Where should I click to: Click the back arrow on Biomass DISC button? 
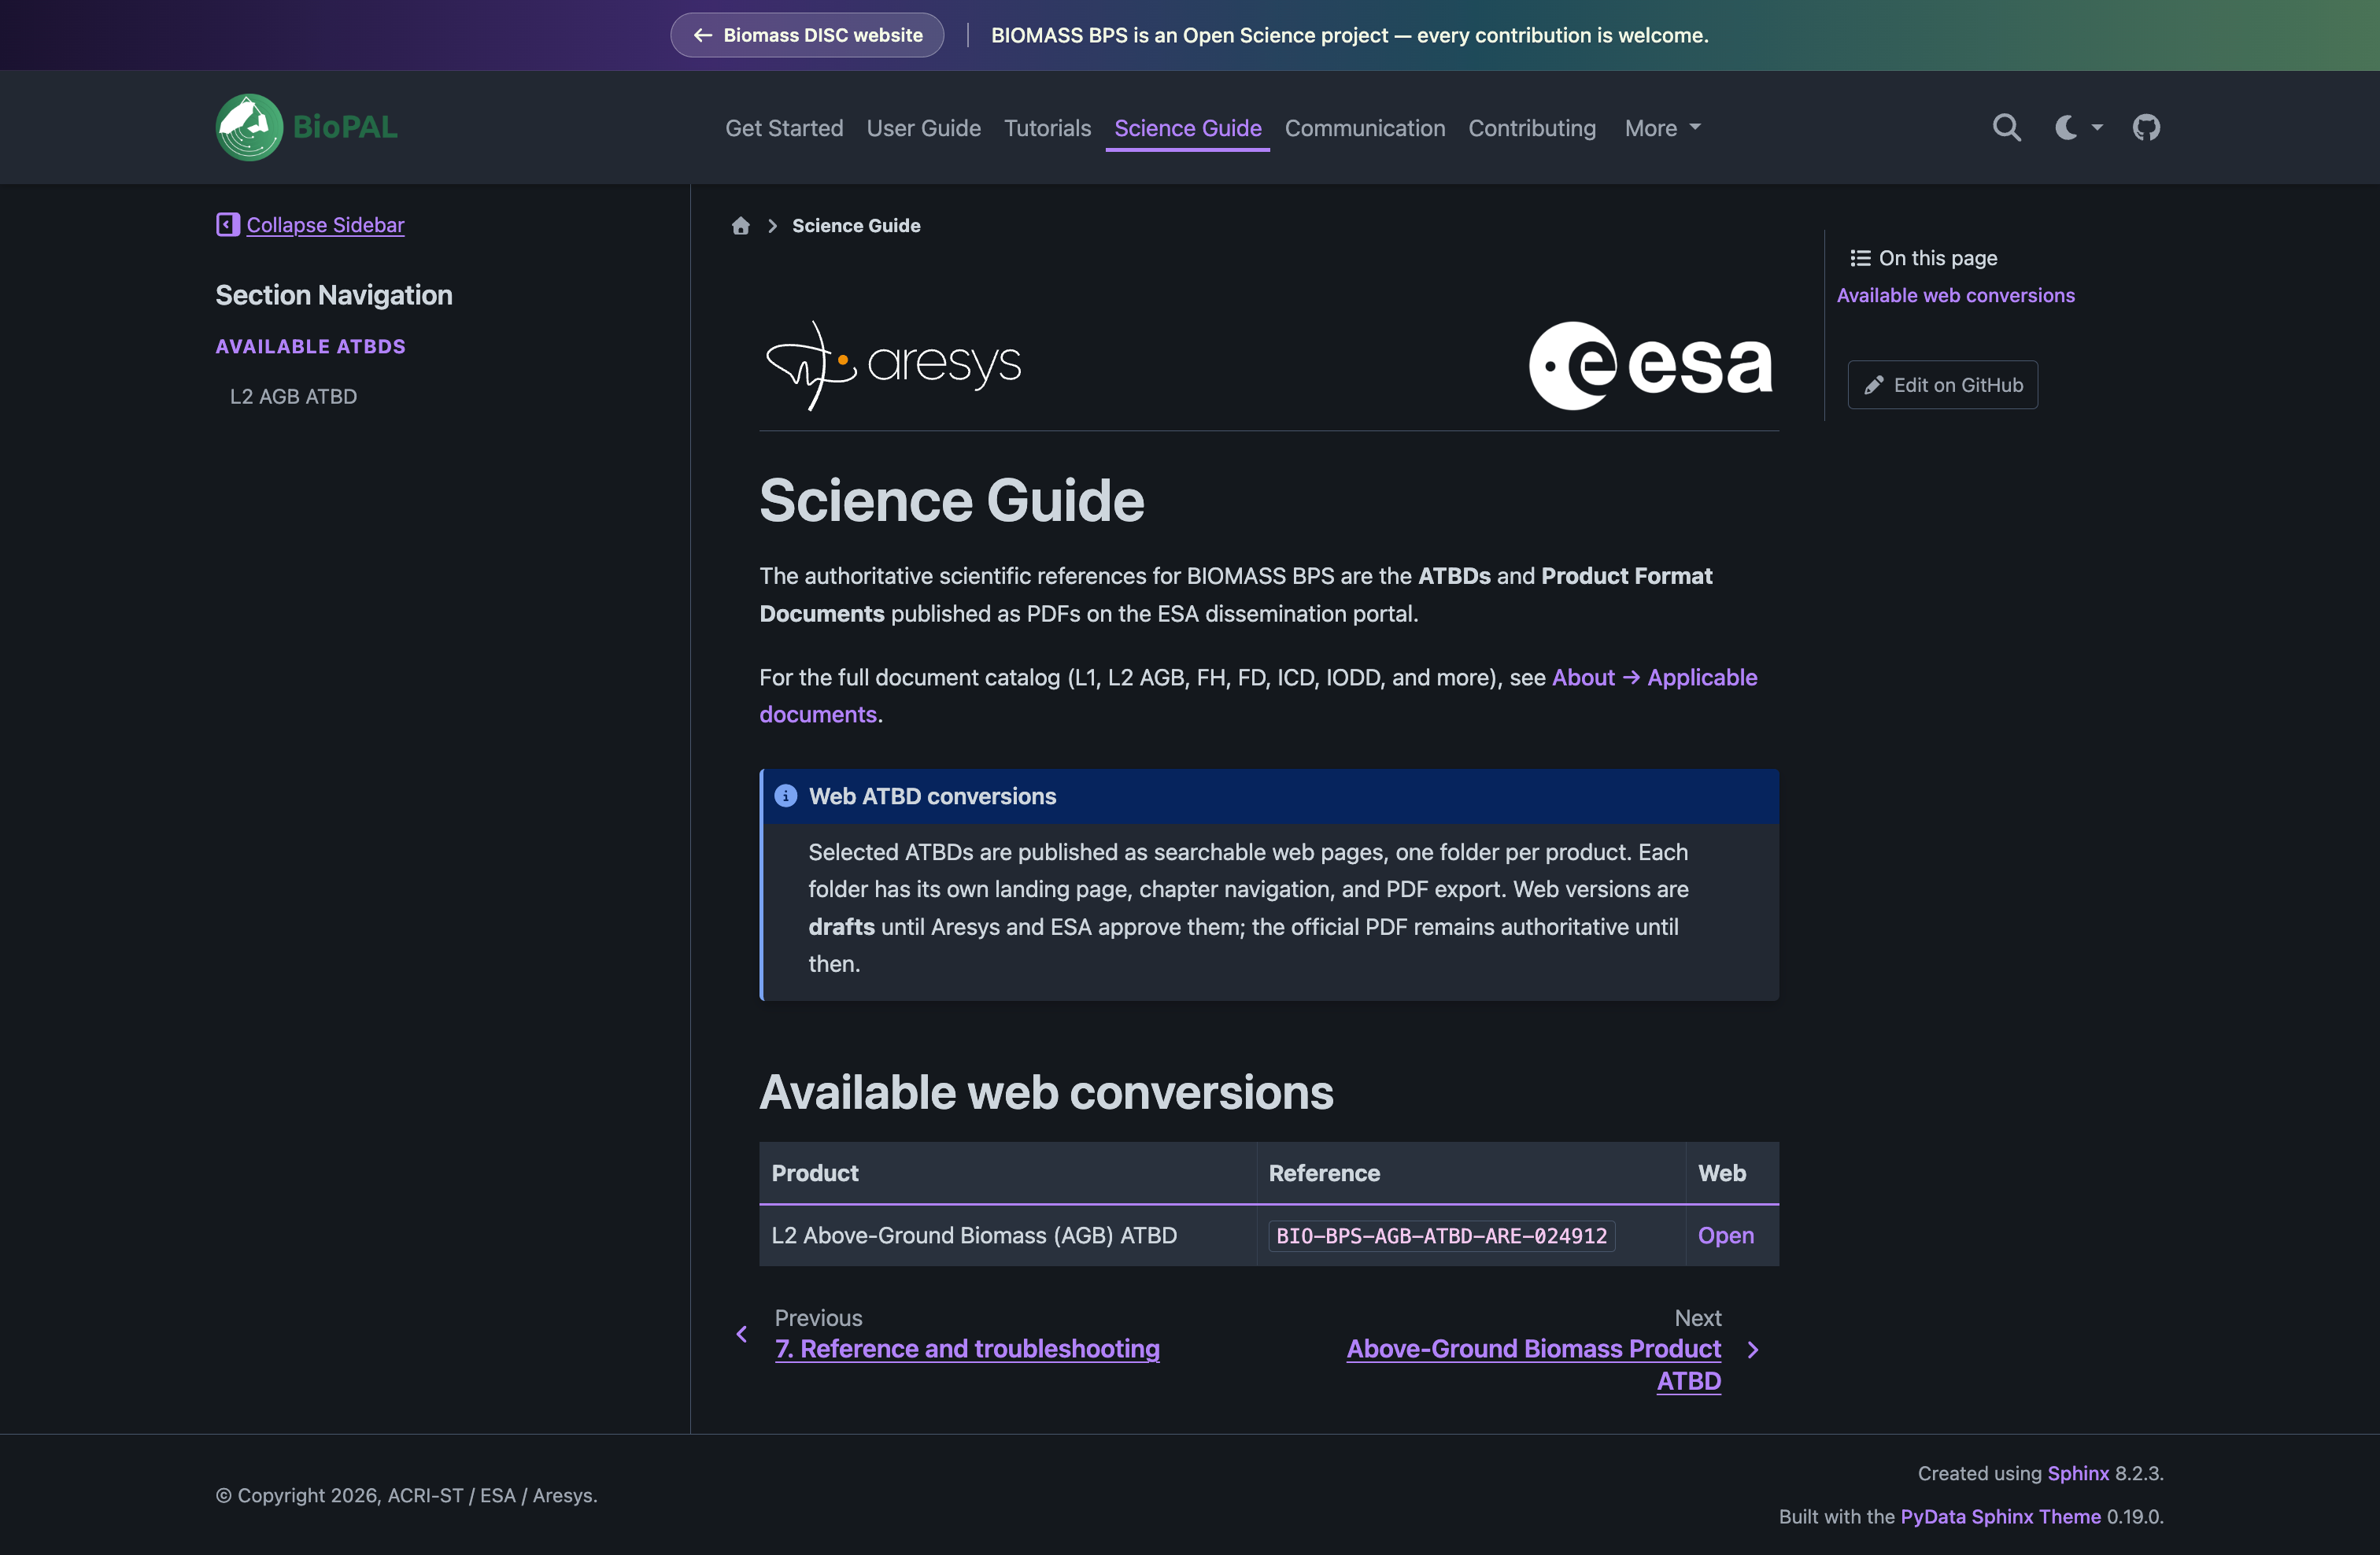(x=703, y=35)
